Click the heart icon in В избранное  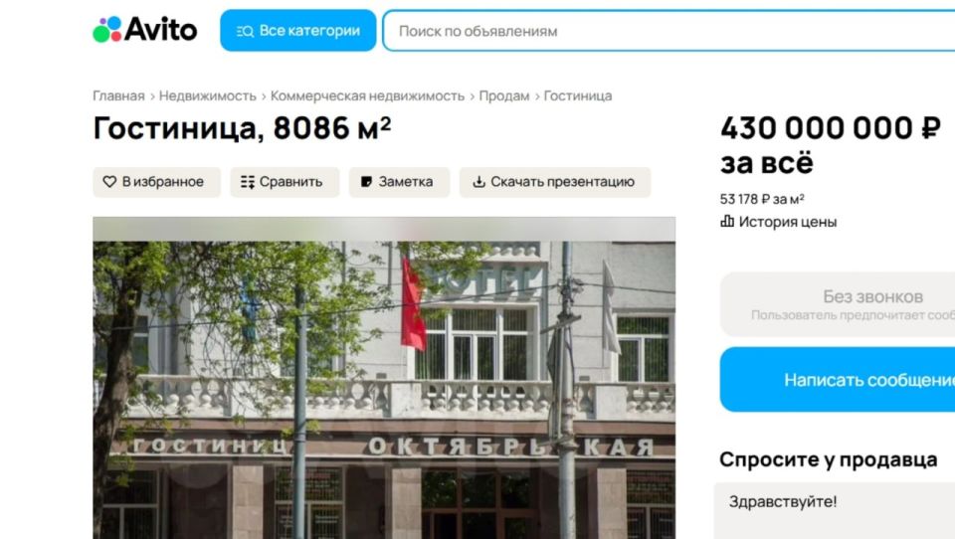coord(109,182)
